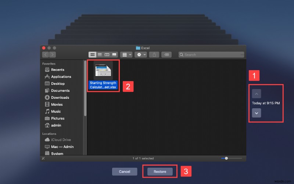Select the Starting Strength xlsx file
294x184 pixels.
click(x=103, y=75)
